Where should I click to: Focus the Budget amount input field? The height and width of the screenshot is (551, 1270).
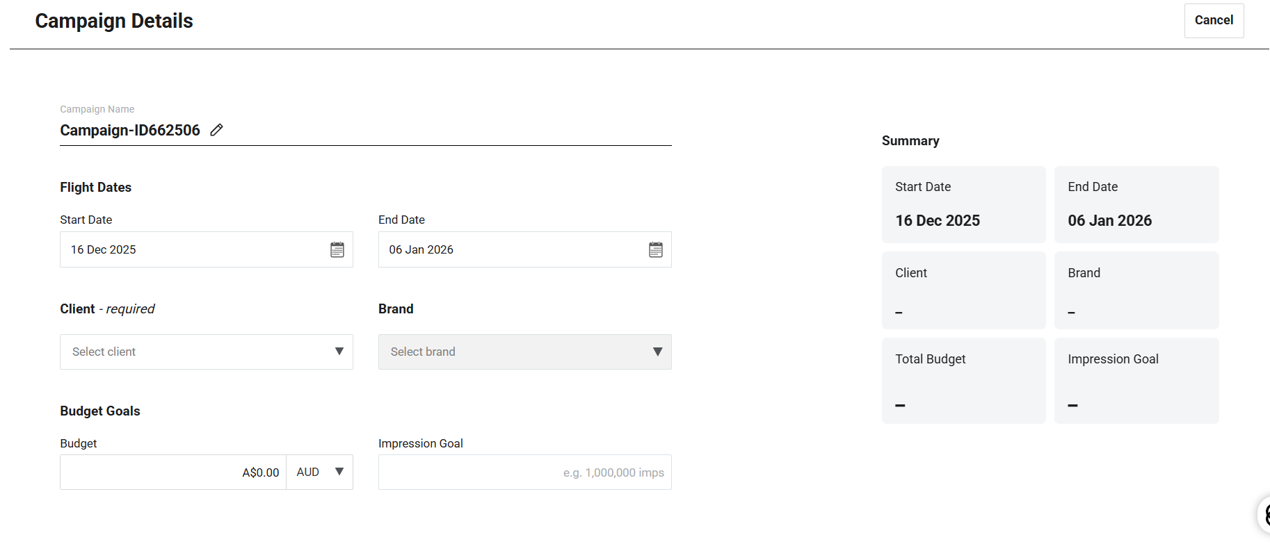click(x=173, y=472)
